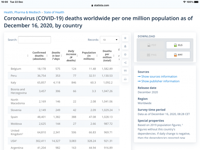Viewport: 200px width, 150px height.
Task: Tap the battery status icon
Action: pos(196,2)
